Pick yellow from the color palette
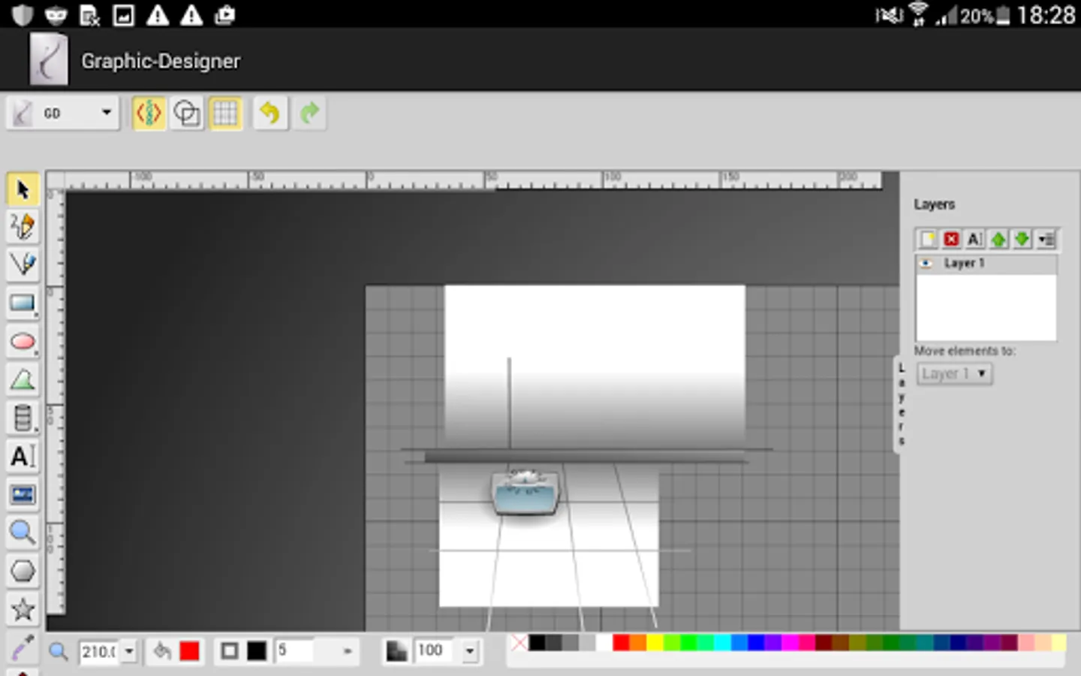 [655, 642]
